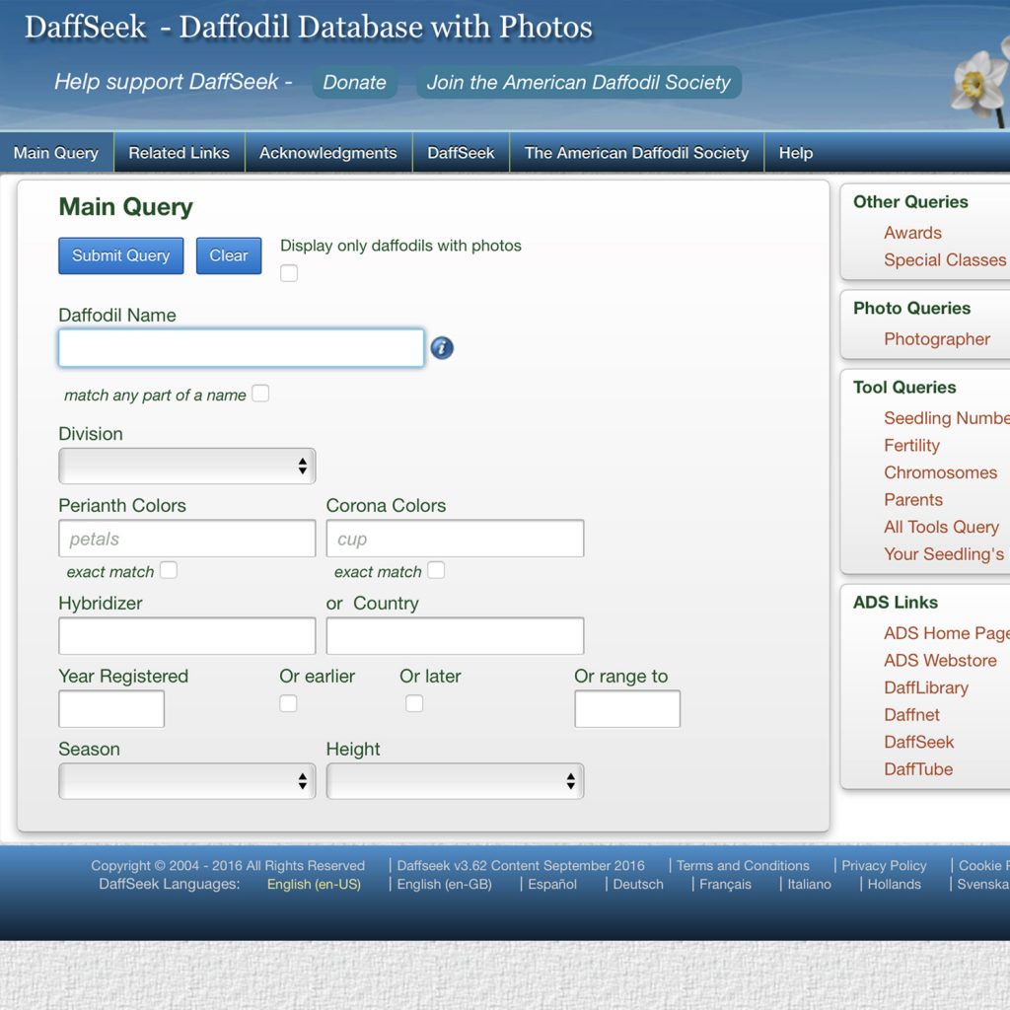The height and width of the screenshot is (1010, 1010).
Task: Open the Seedling Number tool query
Action: 947,418
